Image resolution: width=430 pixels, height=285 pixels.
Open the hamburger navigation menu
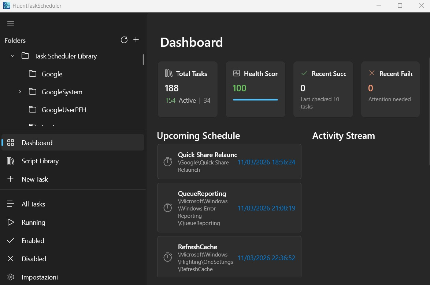point(11,23)
